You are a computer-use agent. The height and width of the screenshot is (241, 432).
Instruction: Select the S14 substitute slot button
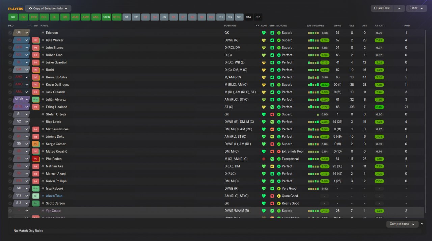pyautogui.click(x=248, y=17)
